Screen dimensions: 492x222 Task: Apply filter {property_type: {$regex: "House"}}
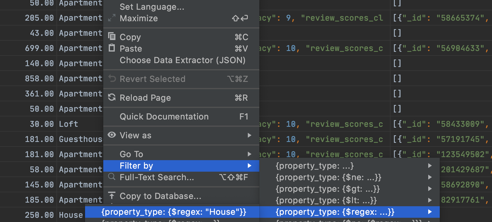pyautogui.click(x=173, y=212)
